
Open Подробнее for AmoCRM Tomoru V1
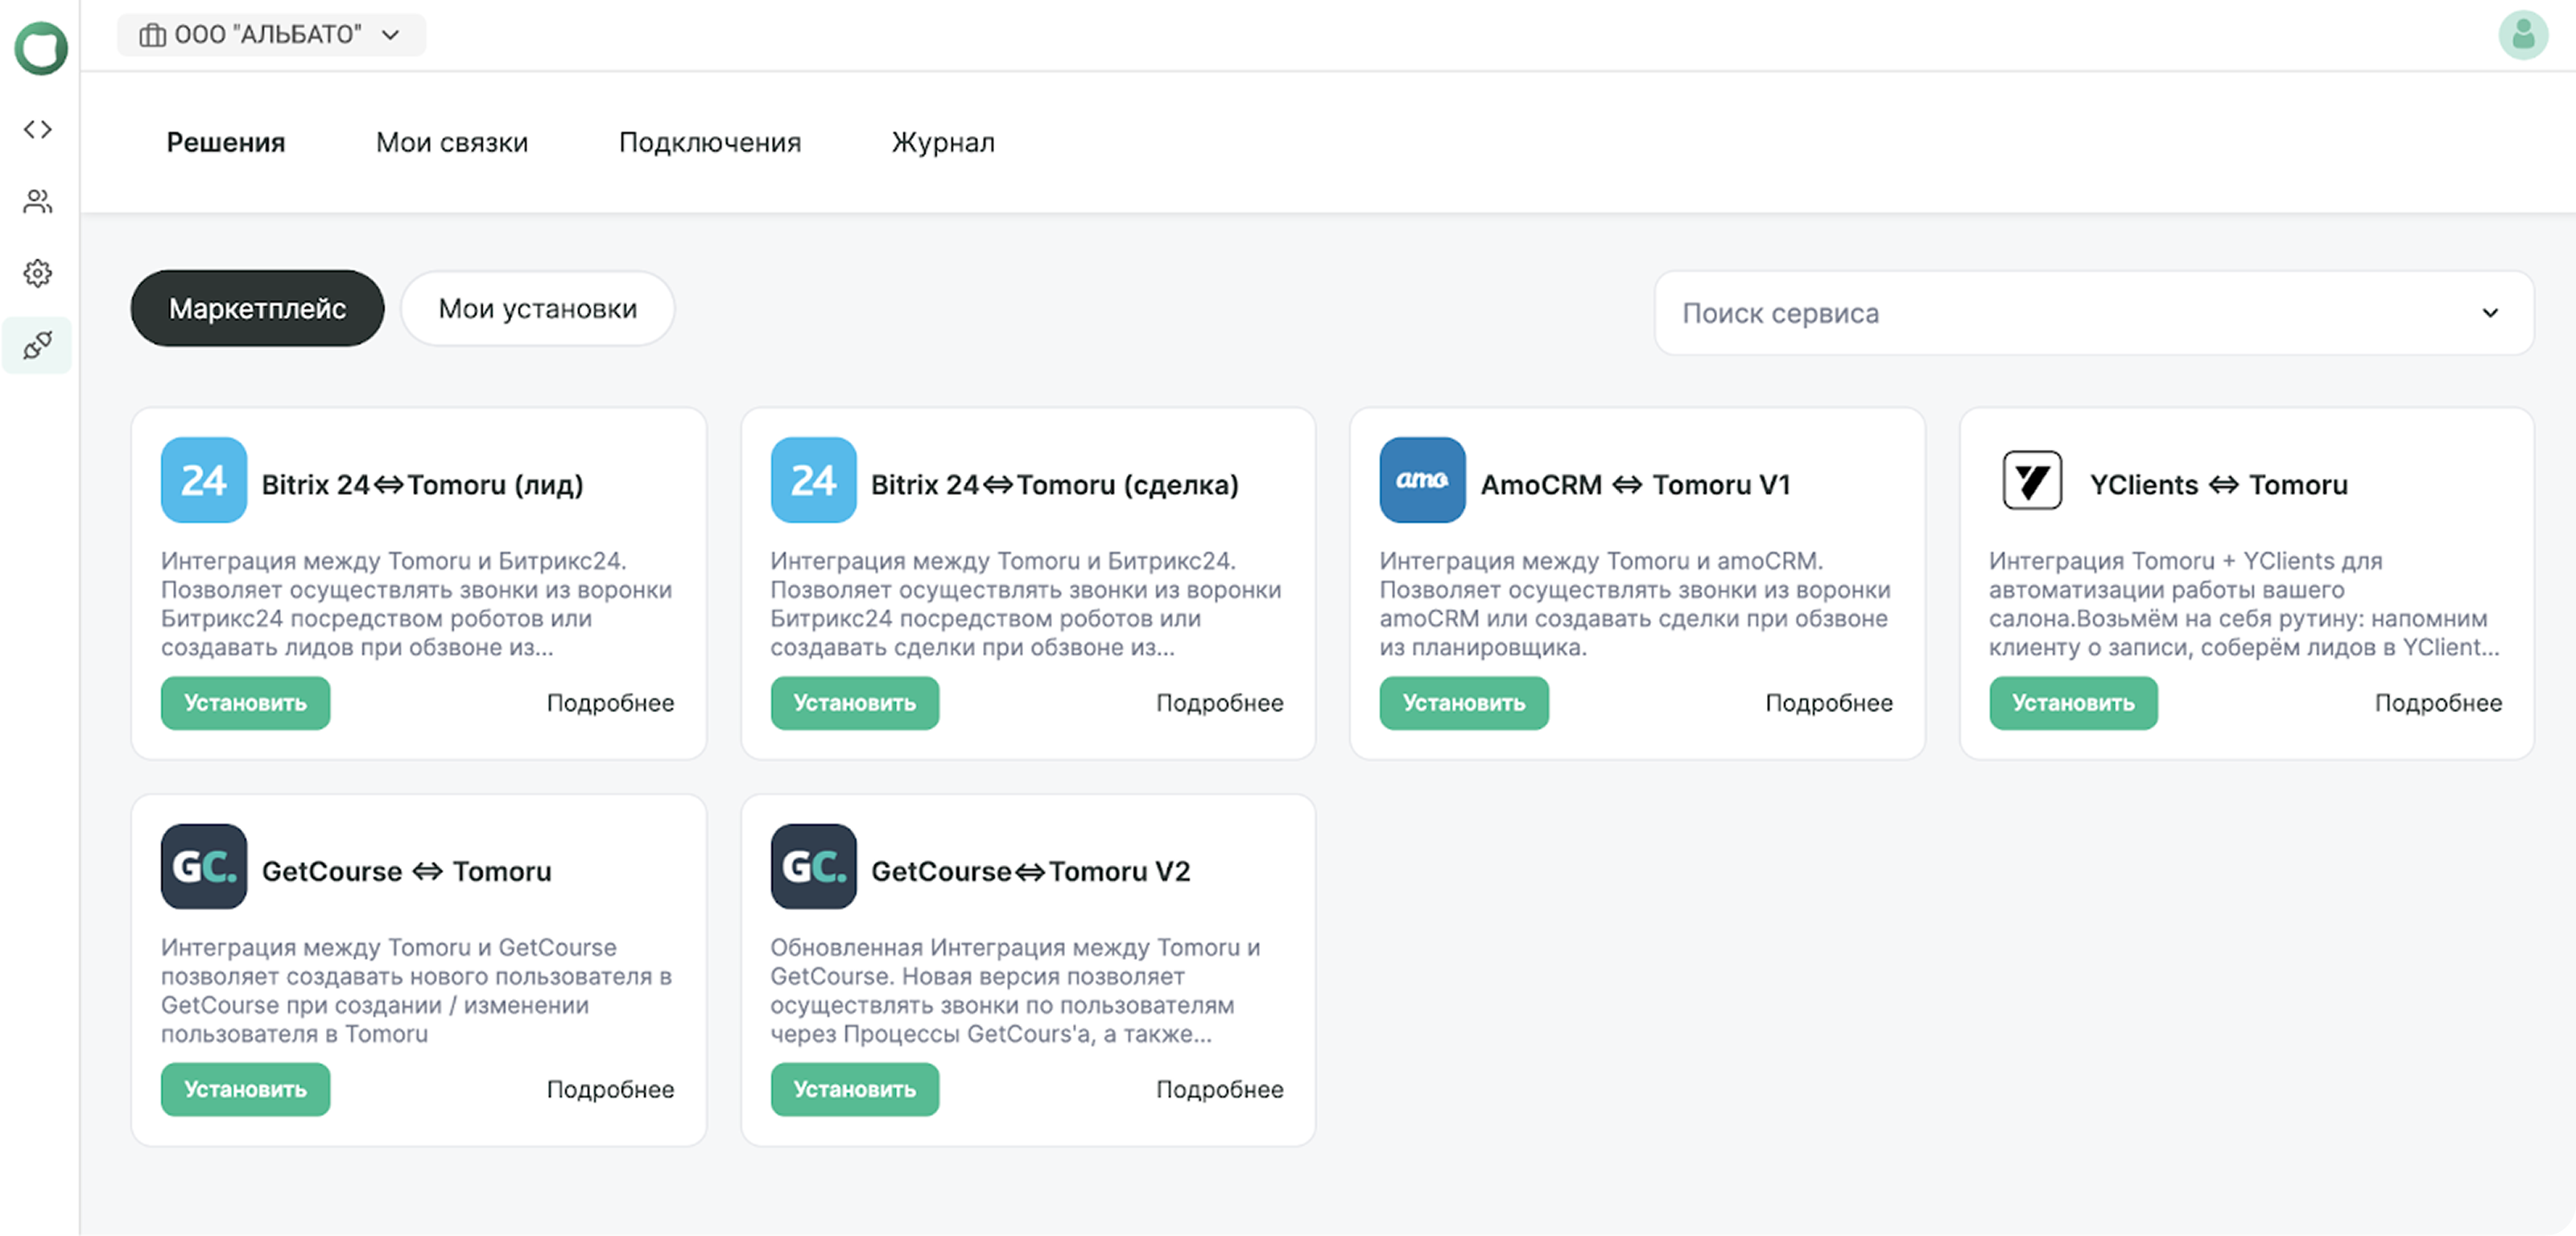pyautogui.click(x=1829, y=703)
